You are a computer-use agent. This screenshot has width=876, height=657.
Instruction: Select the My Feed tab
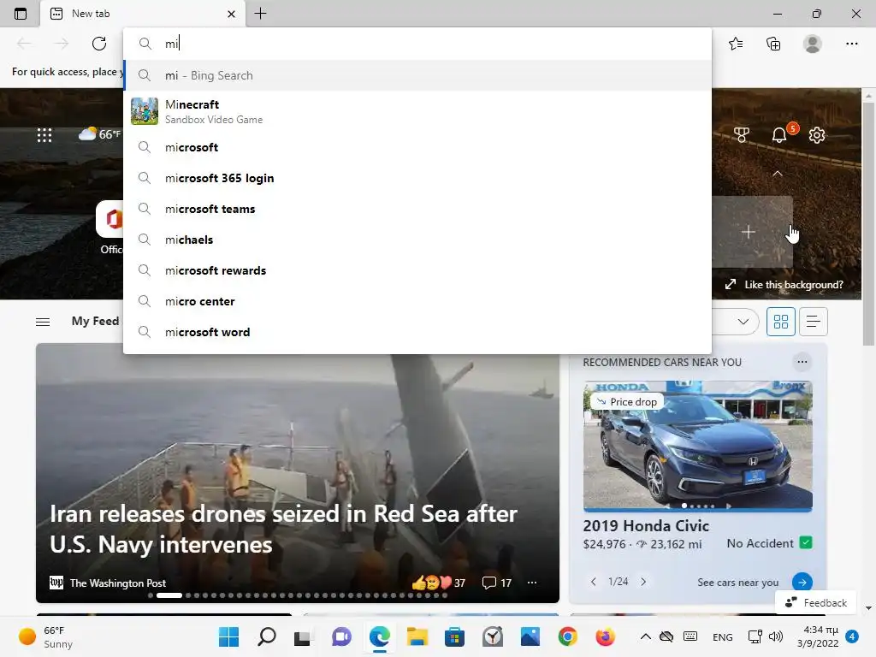click(x=95, y=321)
